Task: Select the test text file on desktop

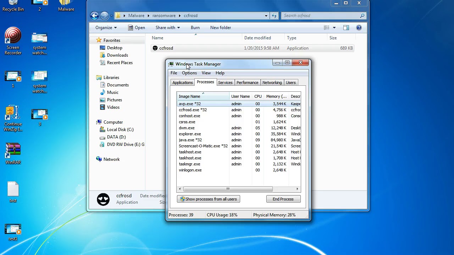Action: (x=13, y=192)
